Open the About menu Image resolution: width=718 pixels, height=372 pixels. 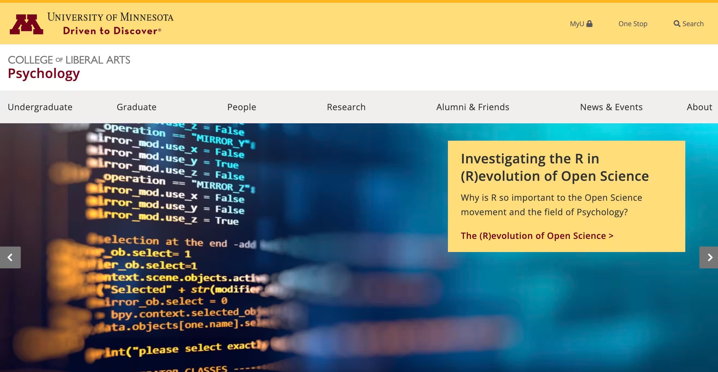699,107
